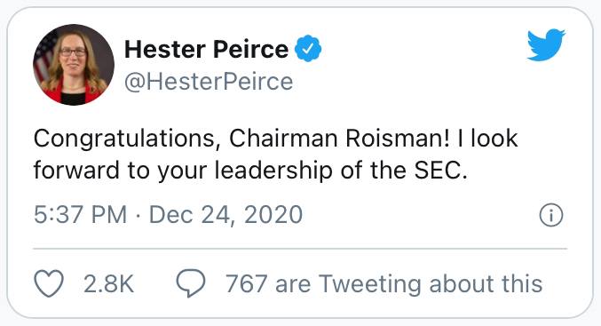Image resolution: width=601 pixels, height=326 pixels.
Task: Open the tweet info circle icon
Action: coord(551,215)
